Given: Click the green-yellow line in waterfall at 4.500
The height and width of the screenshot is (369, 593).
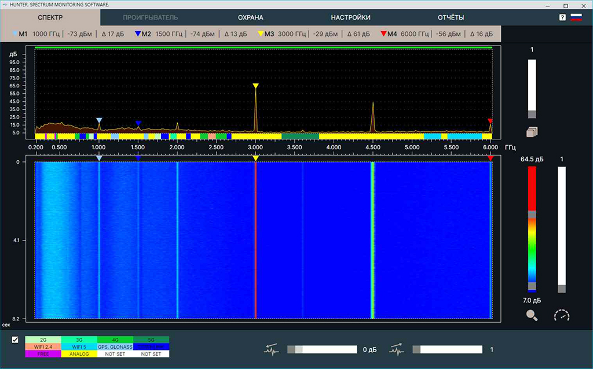Looking at the screenshot, I should pyautogui.click(x=372, y=240).
